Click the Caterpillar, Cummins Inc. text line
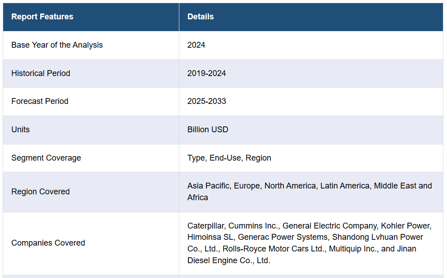 click(309, 226)
